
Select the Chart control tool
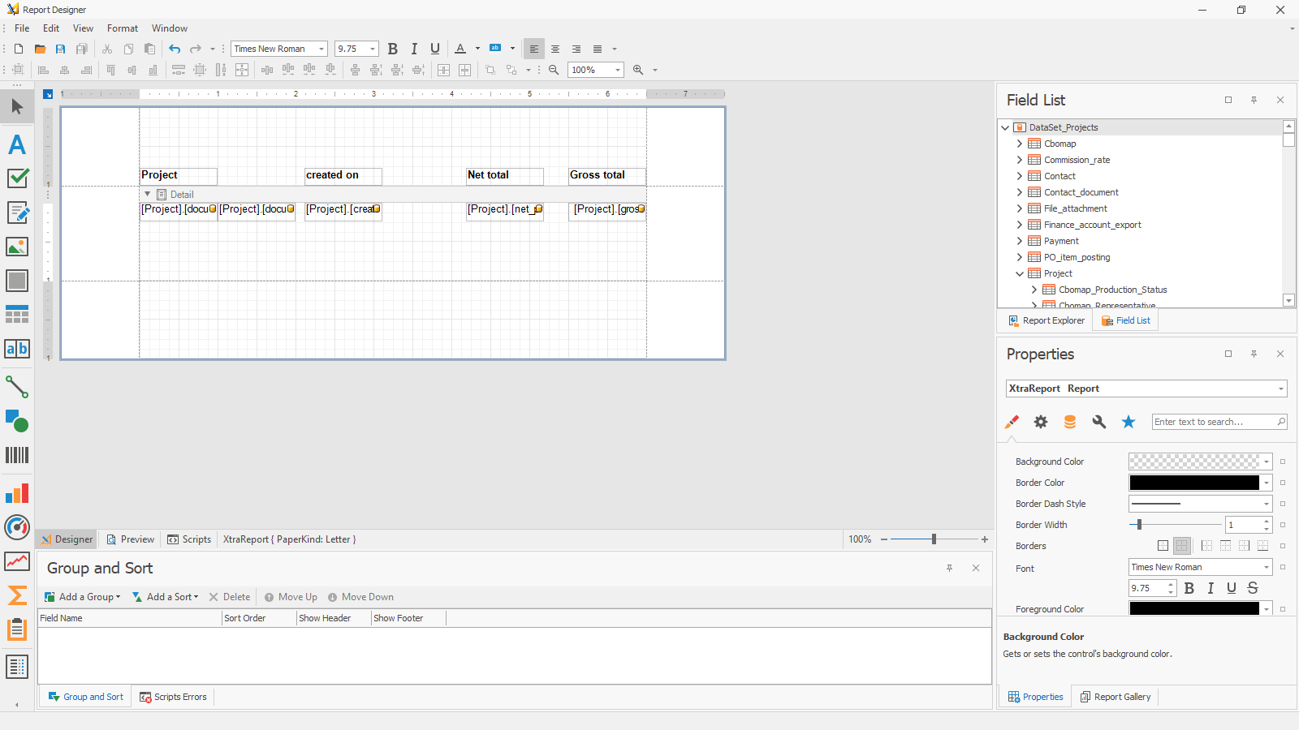(x=17, y=493)
